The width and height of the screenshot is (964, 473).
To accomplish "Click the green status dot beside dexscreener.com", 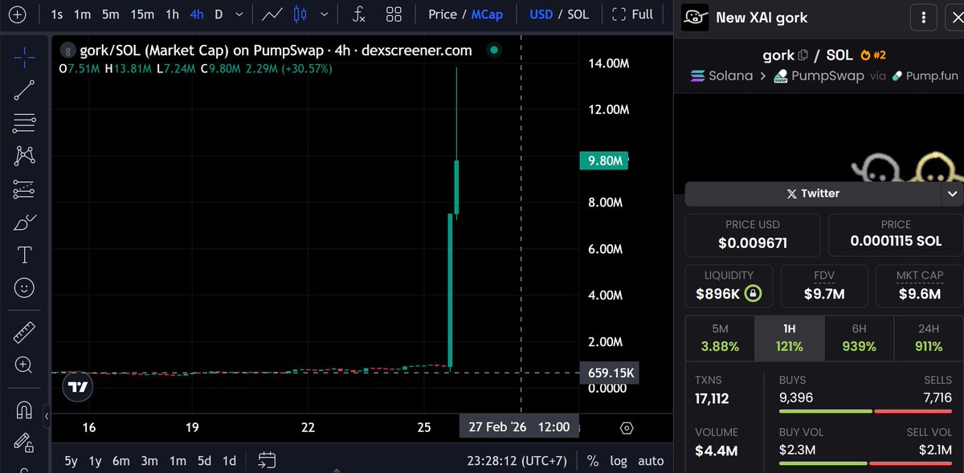I will pyautogui.click(x=493, y=50).
